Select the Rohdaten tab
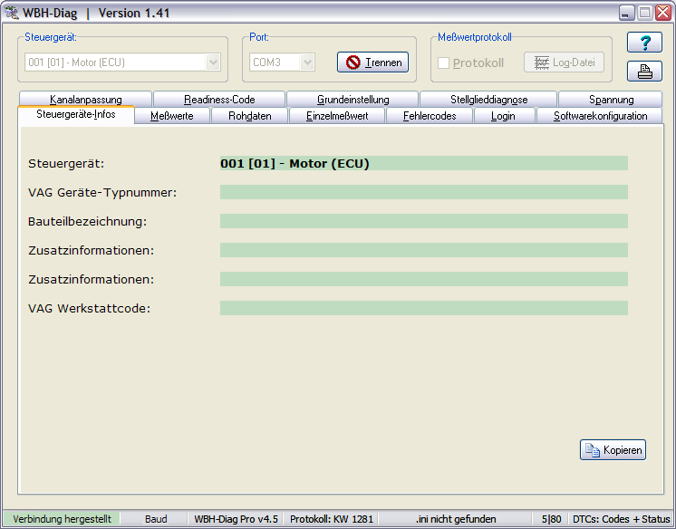 [249, 116]
